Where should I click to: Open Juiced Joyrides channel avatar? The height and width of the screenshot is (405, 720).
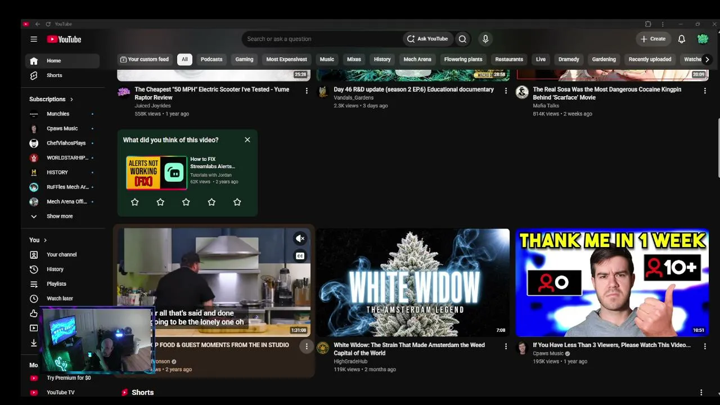(124, 92)
